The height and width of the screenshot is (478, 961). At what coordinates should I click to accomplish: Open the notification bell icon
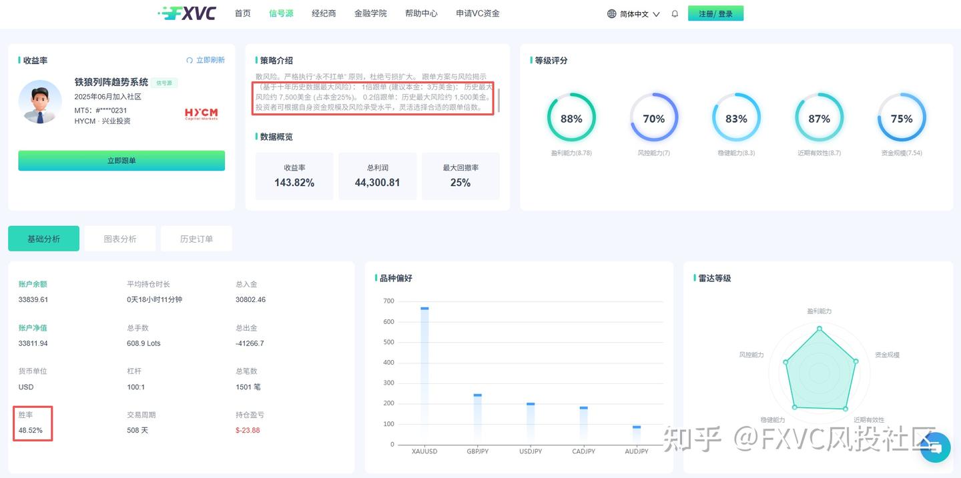pos(674,13)
